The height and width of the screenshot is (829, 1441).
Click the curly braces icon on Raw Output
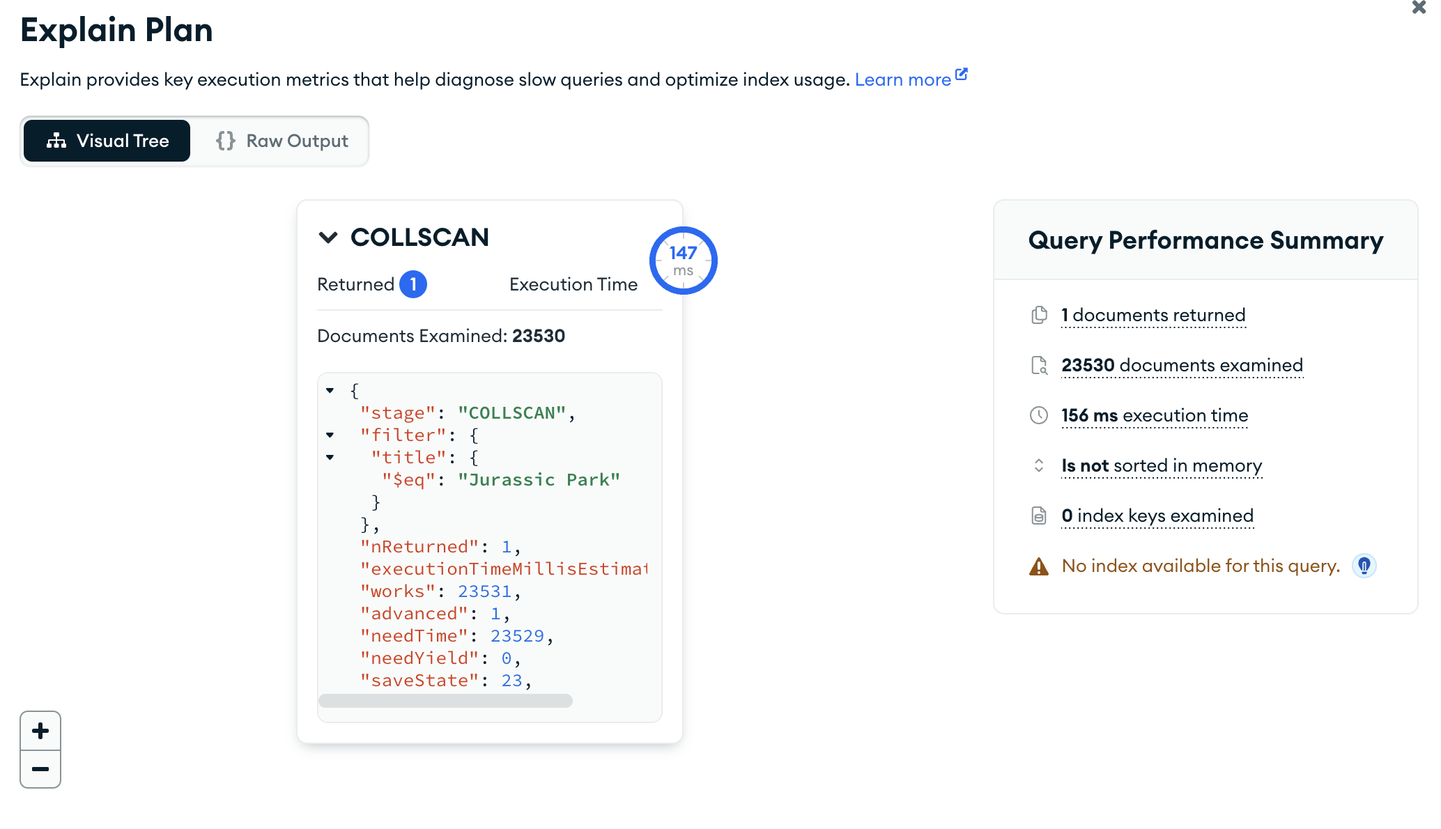point(224,140)
